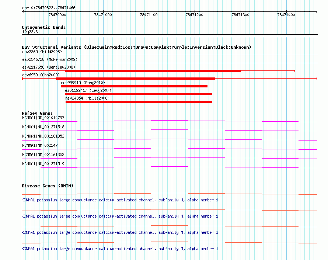The height and width of the screenshot is (260, 328).
Task: Open variant nsv7265 (Kidd2008) label
Action: point(42,52)
